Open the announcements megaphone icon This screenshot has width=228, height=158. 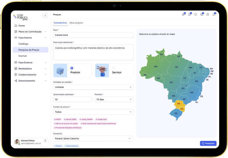point(184,14)
